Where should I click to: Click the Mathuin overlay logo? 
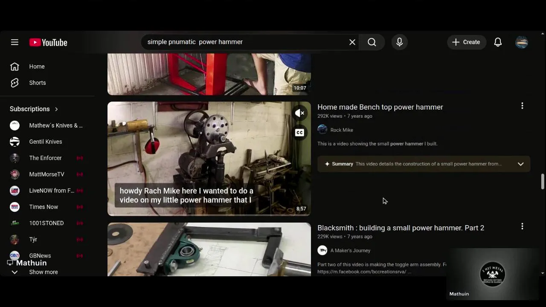tap(492, 274)
